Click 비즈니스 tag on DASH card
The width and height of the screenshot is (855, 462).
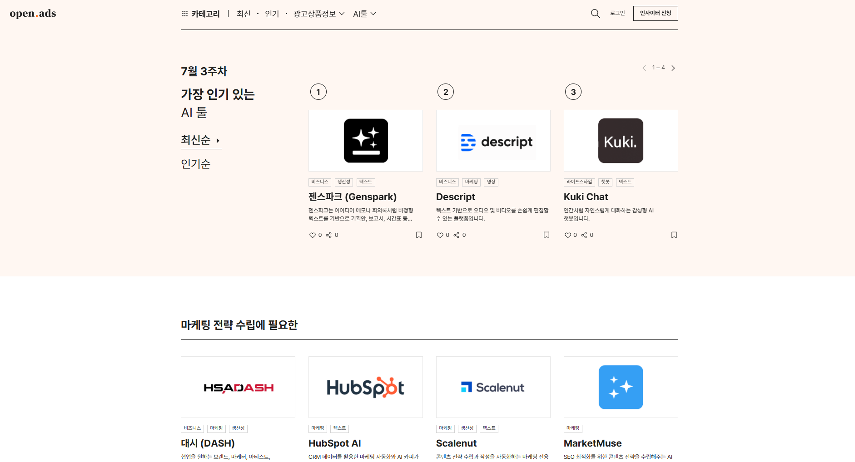coord(192,428)
